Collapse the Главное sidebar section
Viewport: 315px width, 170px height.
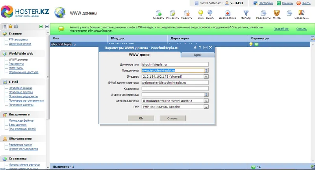click(x=15, y=34)
